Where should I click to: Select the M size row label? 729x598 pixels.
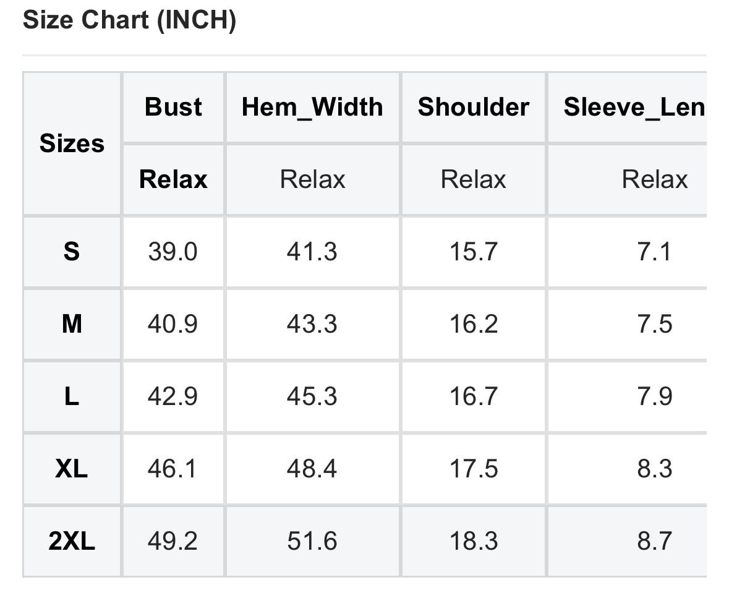click(x=72, y=323)
